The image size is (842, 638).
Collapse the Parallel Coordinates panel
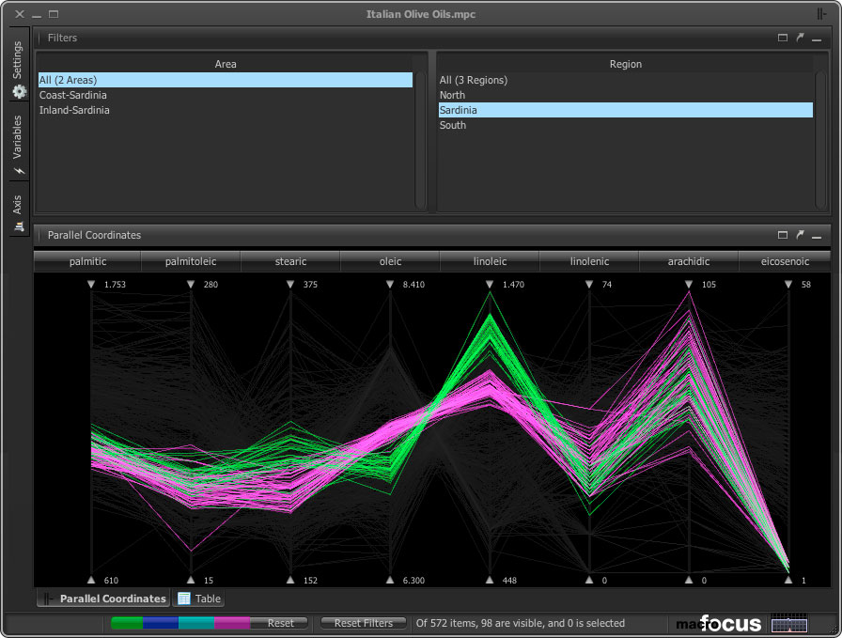pos(817,235)
